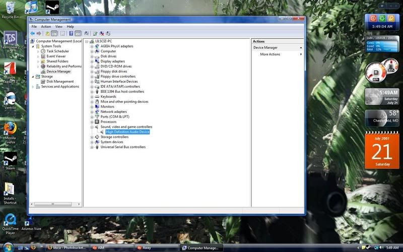Open the View menu
This screenshot has width=403, height=252.
click(x=59, y=27)
